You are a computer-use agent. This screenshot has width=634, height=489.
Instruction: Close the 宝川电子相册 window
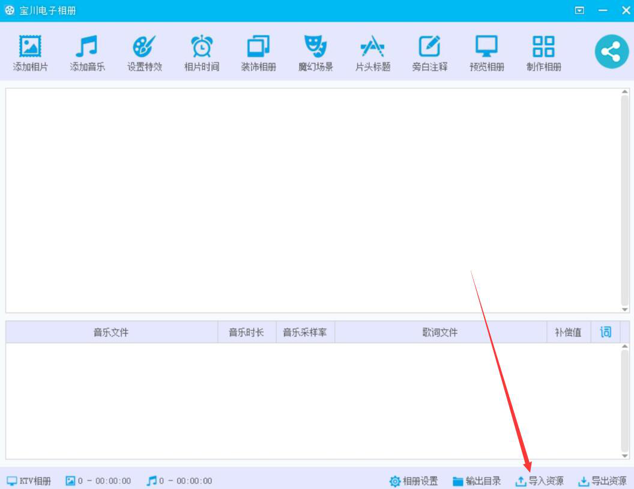(x=626, y=10)
